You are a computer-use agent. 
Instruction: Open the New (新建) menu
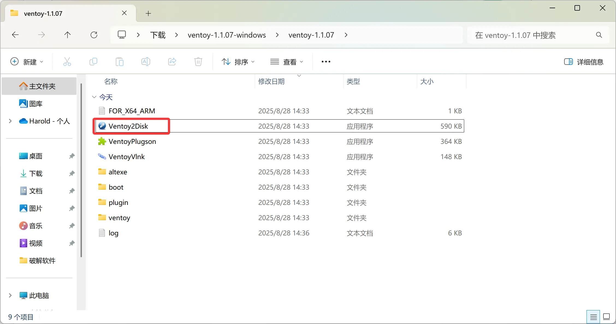coord(27,62)
